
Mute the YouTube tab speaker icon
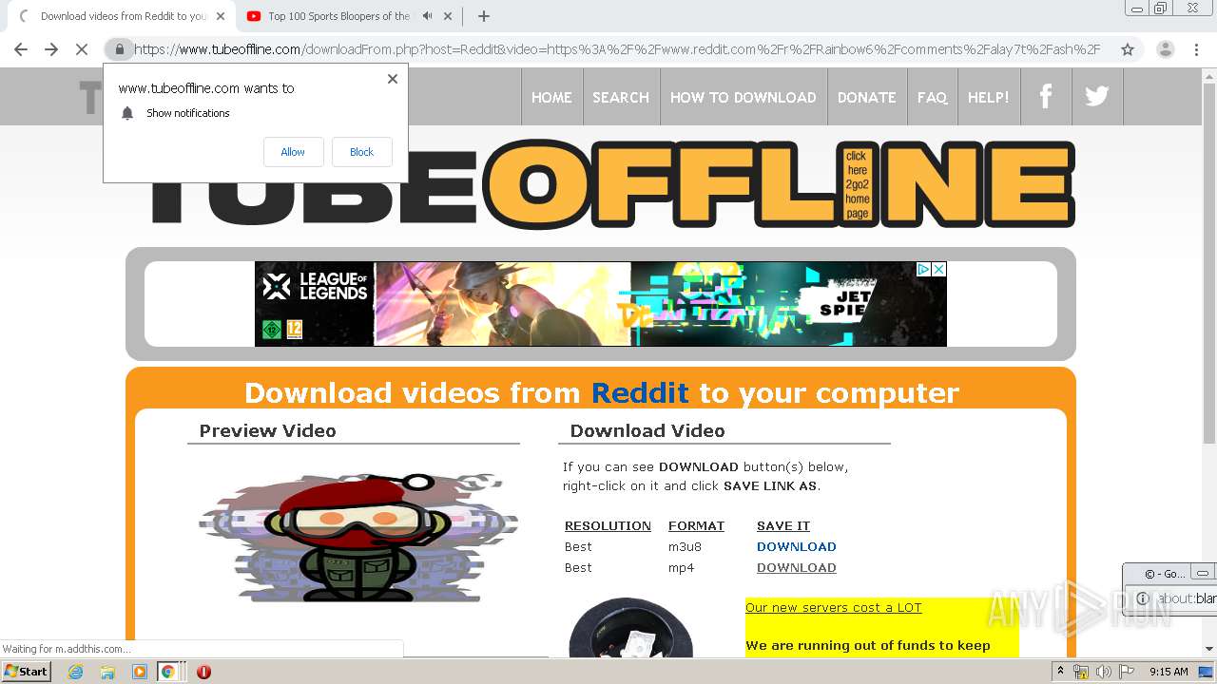[x=427, y=16]
